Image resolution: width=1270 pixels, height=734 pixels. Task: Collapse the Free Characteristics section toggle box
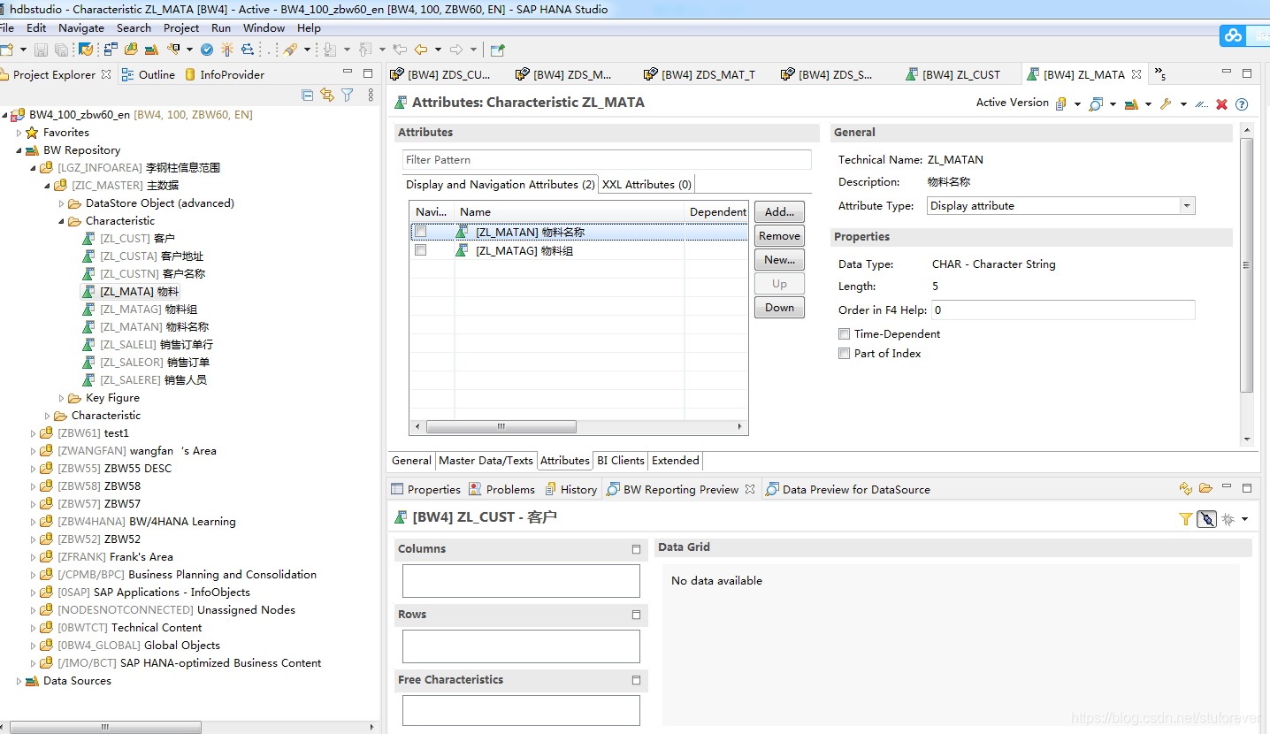coord(636,680)
